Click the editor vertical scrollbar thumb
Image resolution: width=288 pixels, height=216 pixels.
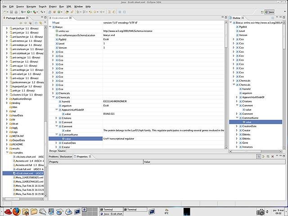click(x=226, y=35)
